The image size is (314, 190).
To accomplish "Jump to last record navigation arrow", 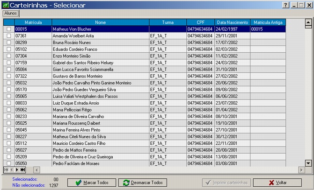I will tap(22, 170).
